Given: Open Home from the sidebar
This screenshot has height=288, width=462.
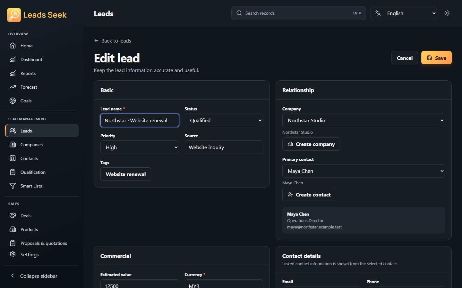Looking at the screenshot, I should (x=42, y=46).
